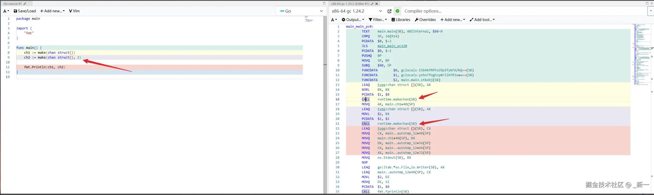Expand the Add new menu in source editor
Image resolution: width=654 pixels, height=195 pixels.
52,11
